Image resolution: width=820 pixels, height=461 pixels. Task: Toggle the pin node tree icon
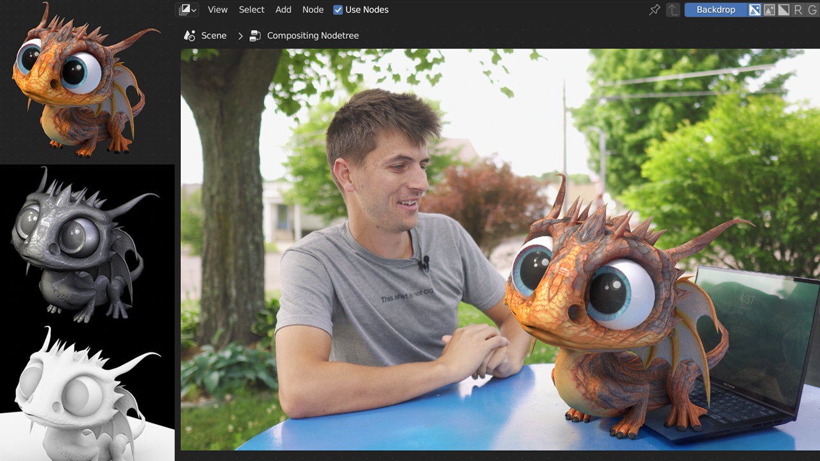(x=655, y=10)
